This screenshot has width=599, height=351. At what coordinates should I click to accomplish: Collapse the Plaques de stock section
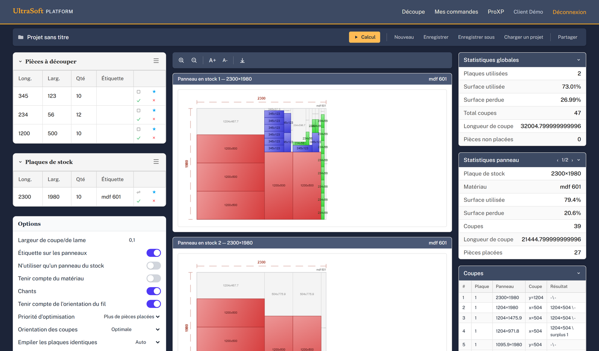20,162
